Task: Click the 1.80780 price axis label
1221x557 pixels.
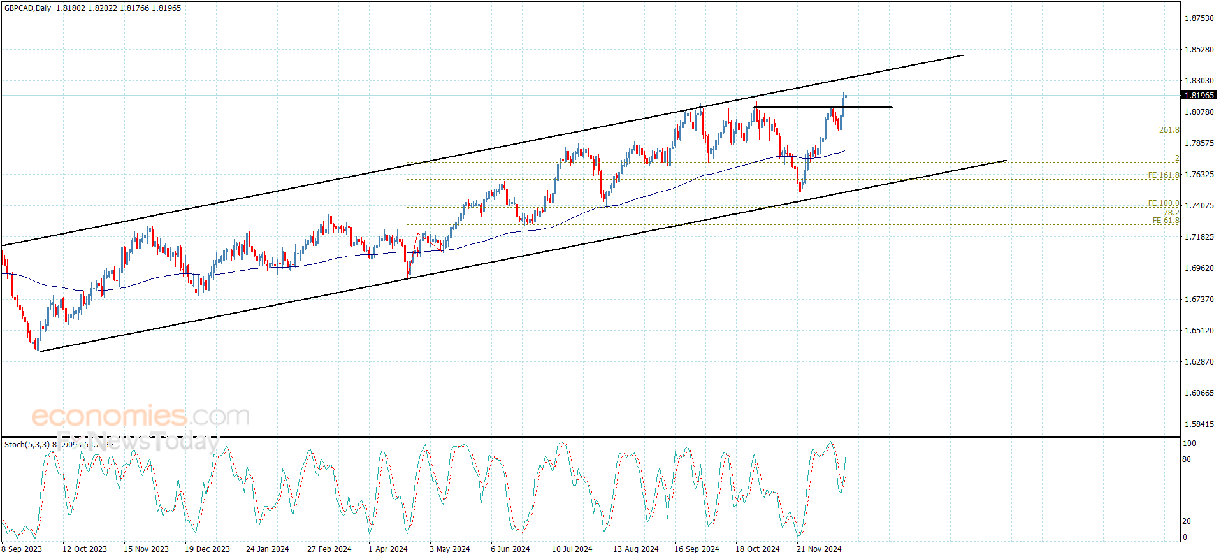Action: (x=1199, y=112)
